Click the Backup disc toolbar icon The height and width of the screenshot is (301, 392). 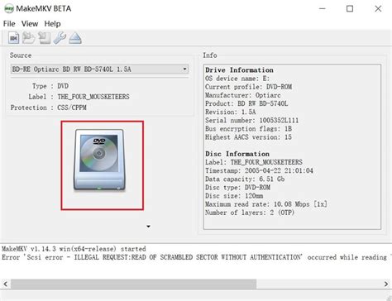pos(44,38)
